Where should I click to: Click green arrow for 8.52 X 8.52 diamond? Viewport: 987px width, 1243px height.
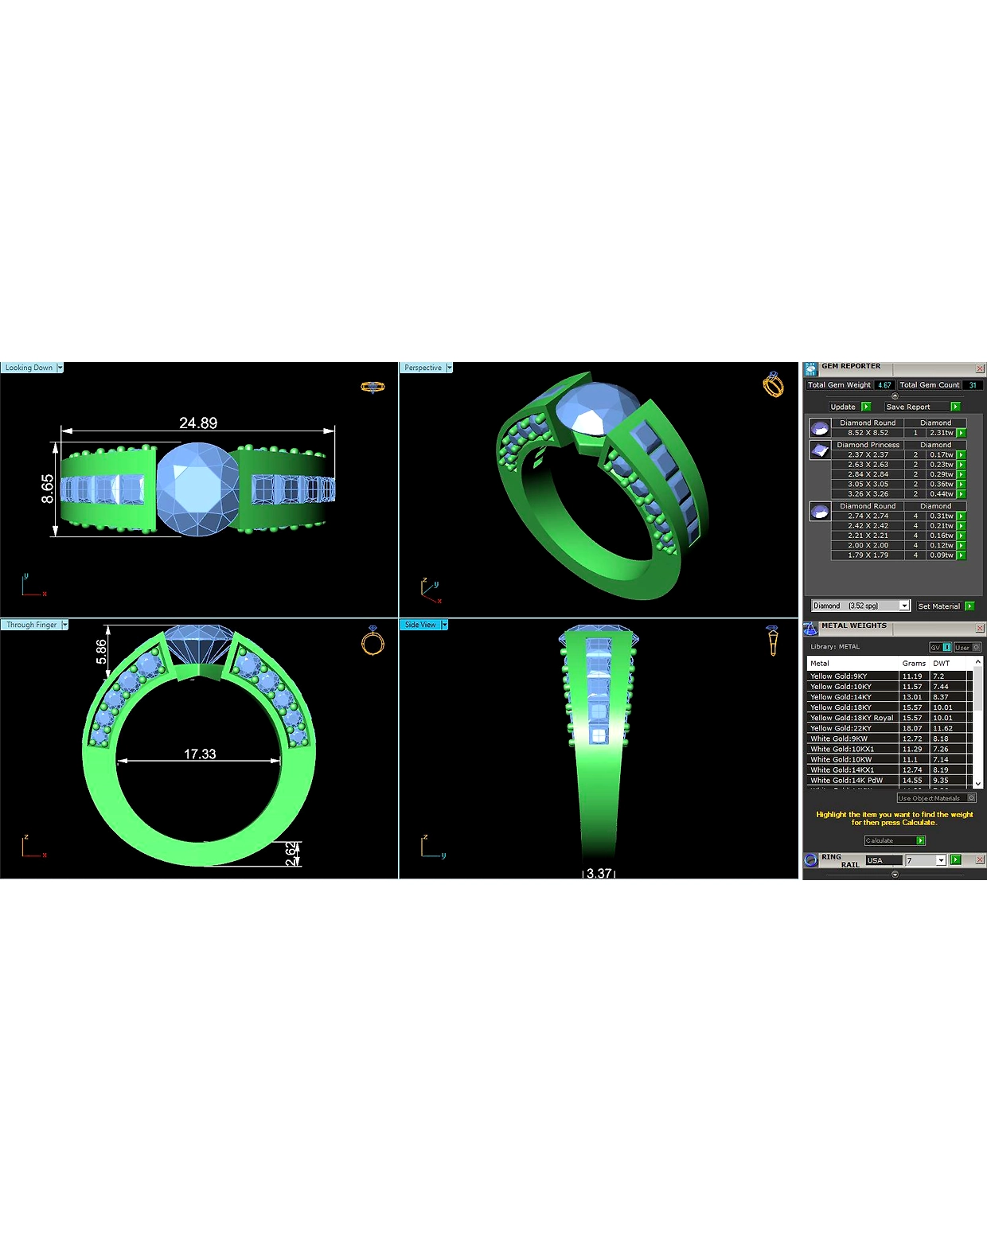[x=961, y=433]
